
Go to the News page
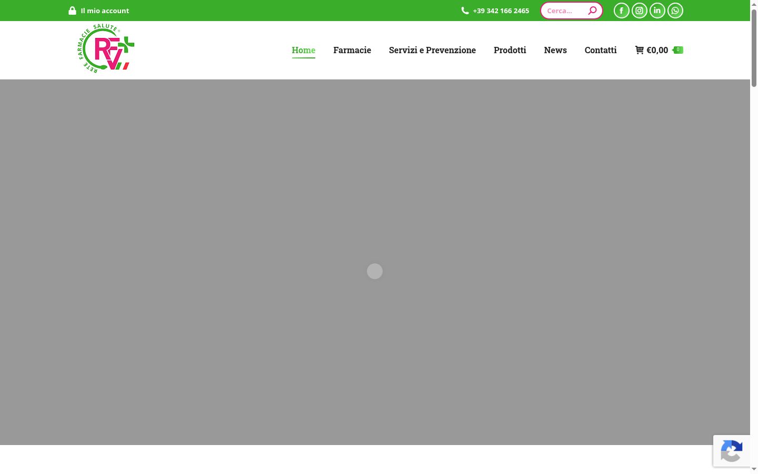pyautogui.click(x=555, y=50)
